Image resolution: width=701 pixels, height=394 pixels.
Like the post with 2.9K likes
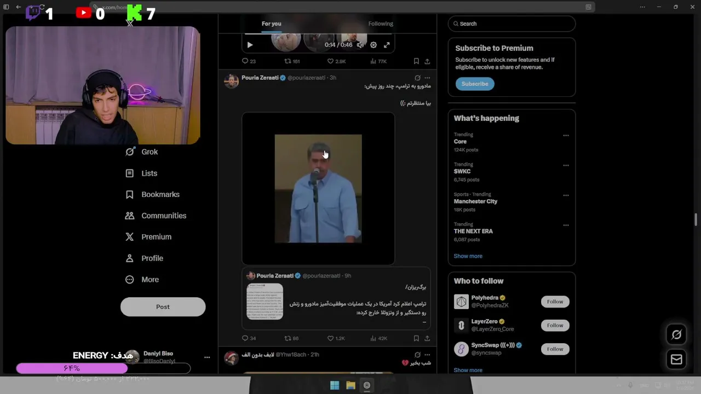pos(336,61)
